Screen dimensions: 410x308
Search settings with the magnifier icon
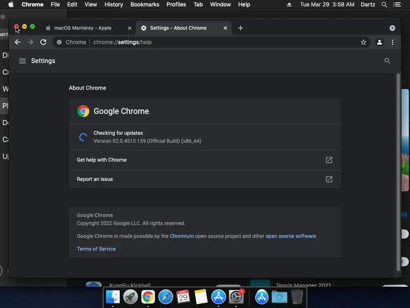pos(387,61)
